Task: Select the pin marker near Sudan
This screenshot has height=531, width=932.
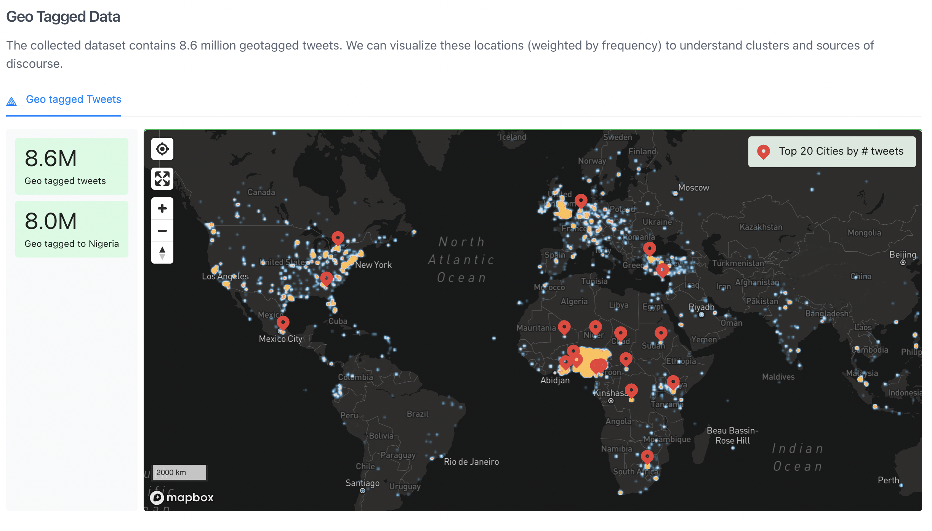Action: click(660, 333)
